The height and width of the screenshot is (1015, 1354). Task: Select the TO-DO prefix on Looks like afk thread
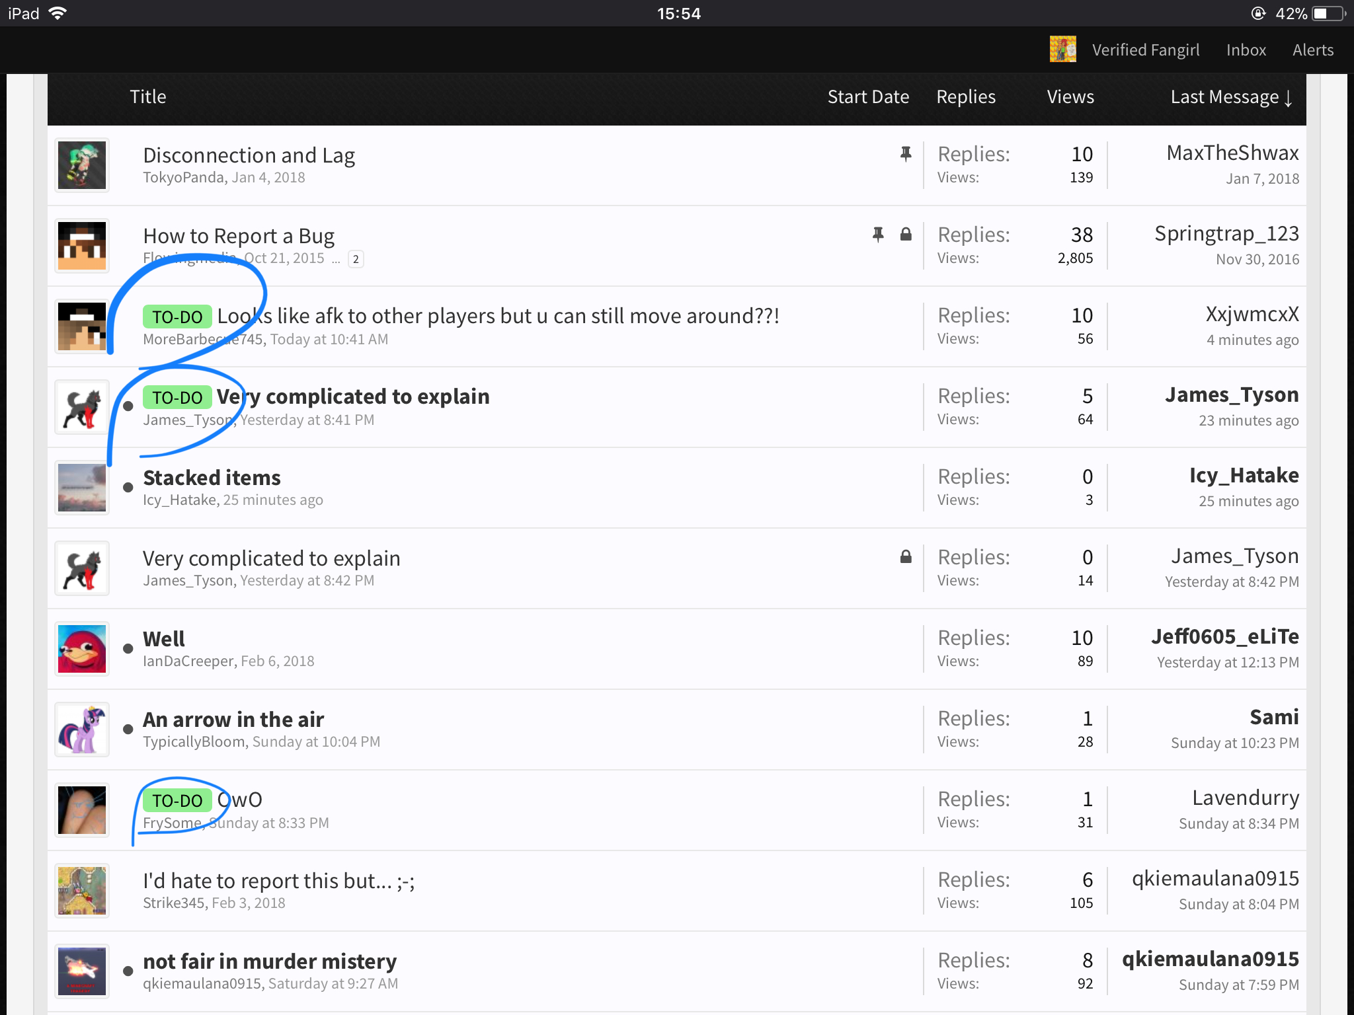pos(177,317)
